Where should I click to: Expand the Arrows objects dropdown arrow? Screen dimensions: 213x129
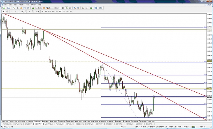click(x=39, y=11)
